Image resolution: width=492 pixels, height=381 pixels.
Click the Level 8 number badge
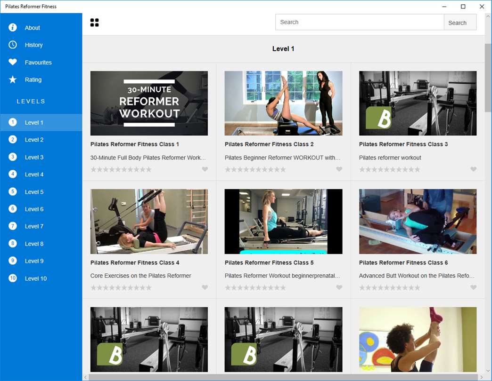13,244
